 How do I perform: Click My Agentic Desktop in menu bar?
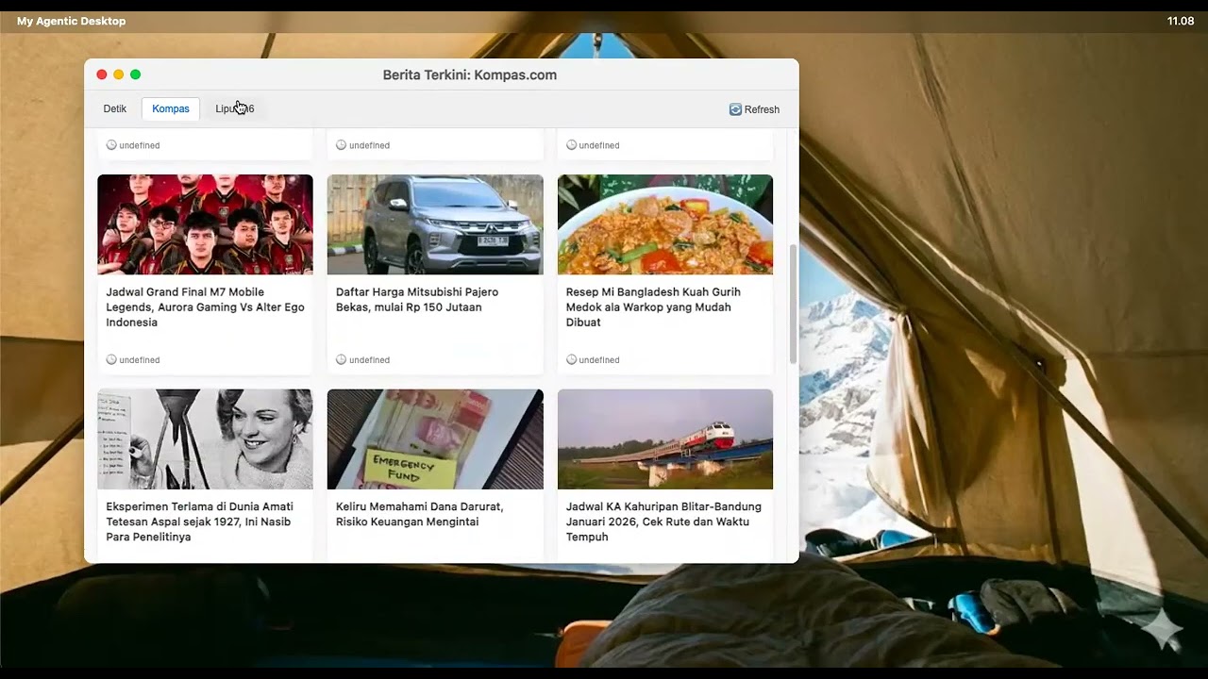pyautogui.click(x=71, y=21)
